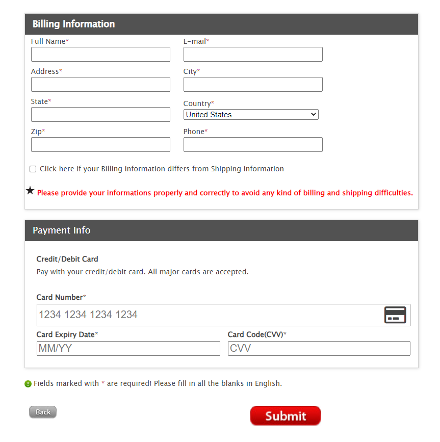Click the credit card icon in card number field
Screen dimensions: 440x442
pyautogui.click(x=395, y=315)
